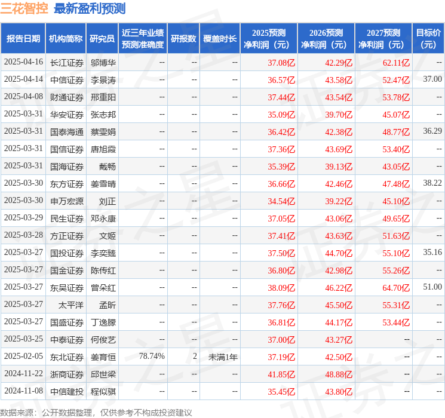Select 方正证券 institution cell
This screenshot has height=418, width=445.
[67, 236]
